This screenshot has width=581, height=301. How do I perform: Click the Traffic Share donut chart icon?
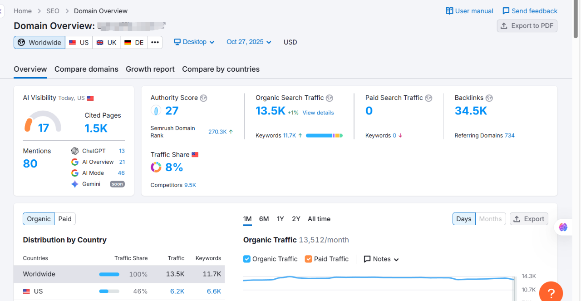[x=156, y=168]
